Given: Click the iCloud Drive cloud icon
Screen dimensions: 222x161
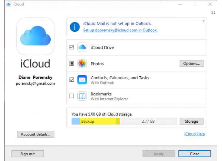Looking at the screenshot, I should point(82,47).
